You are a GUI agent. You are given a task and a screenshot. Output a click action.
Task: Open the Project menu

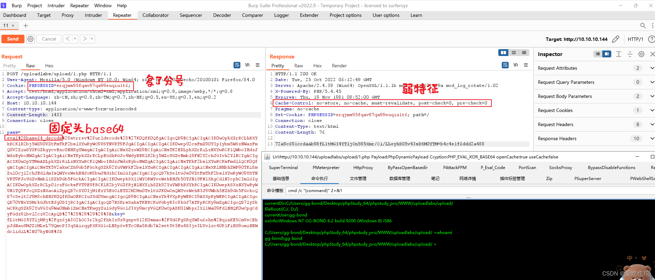pyautogui.click(x=34, y=5)
